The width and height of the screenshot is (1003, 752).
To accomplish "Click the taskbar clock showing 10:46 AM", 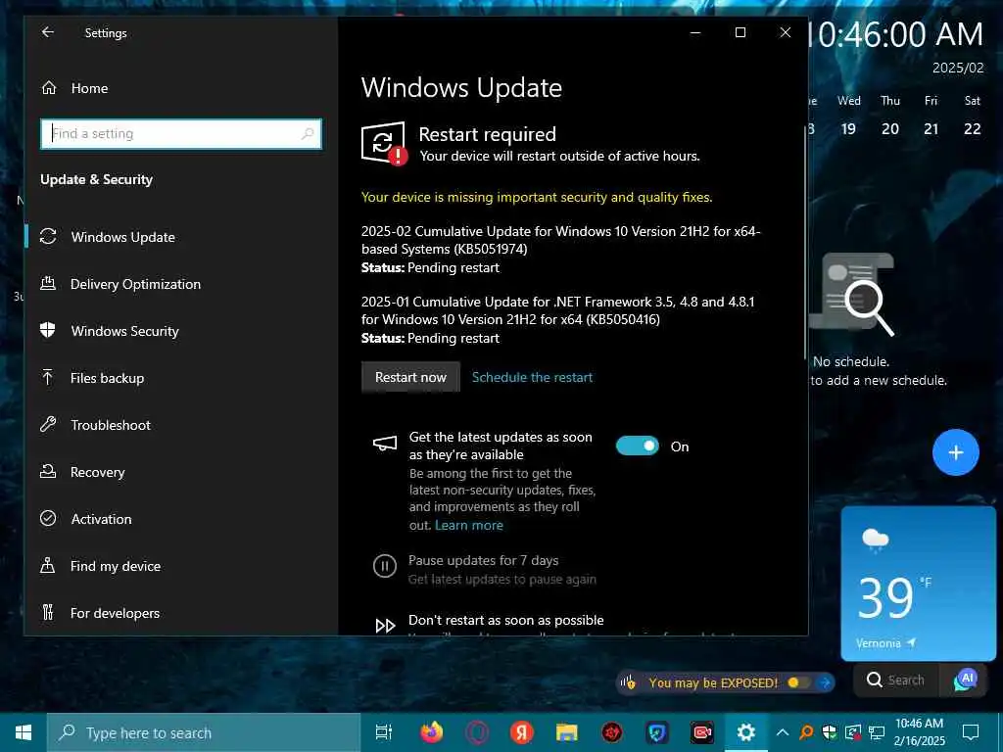I will (x=919, y=732).
